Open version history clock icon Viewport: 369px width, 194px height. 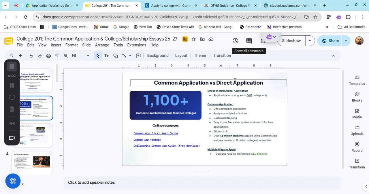236,41
